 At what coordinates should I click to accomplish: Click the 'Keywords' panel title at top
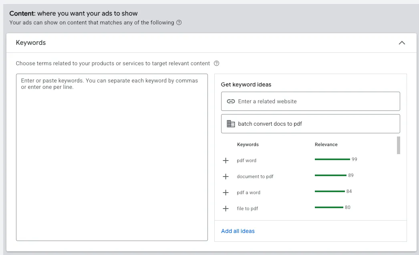pos(31,43)
